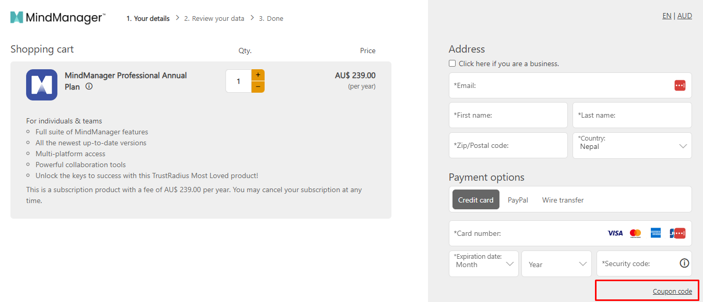The width and height of the screenshot is (703, 302).
Task: Open the MindManager Professional product icon
Action: point(42,85)
